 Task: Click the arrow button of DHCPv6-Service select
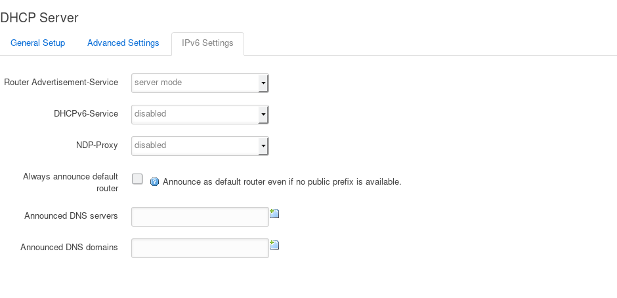[263, 114]
